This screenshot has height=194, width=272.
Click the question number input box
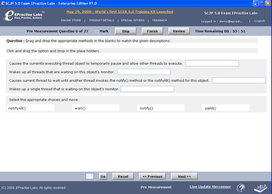90,177
